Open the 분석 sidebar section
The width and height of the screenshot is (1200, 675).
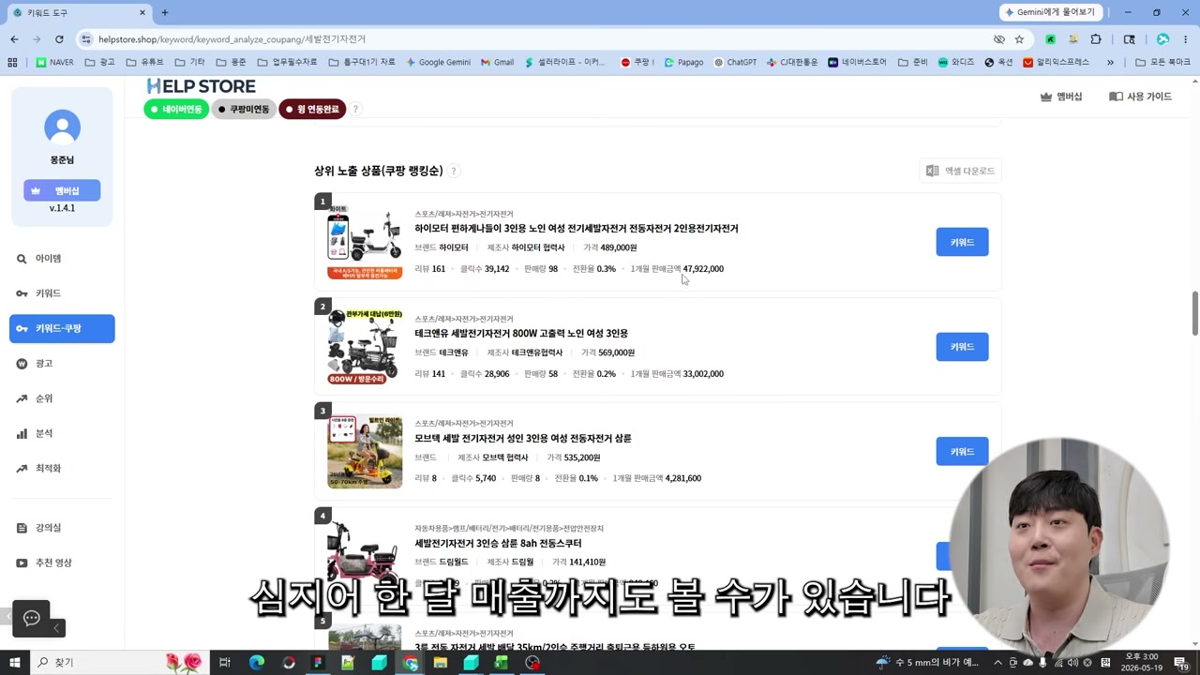tap(62, 433)
